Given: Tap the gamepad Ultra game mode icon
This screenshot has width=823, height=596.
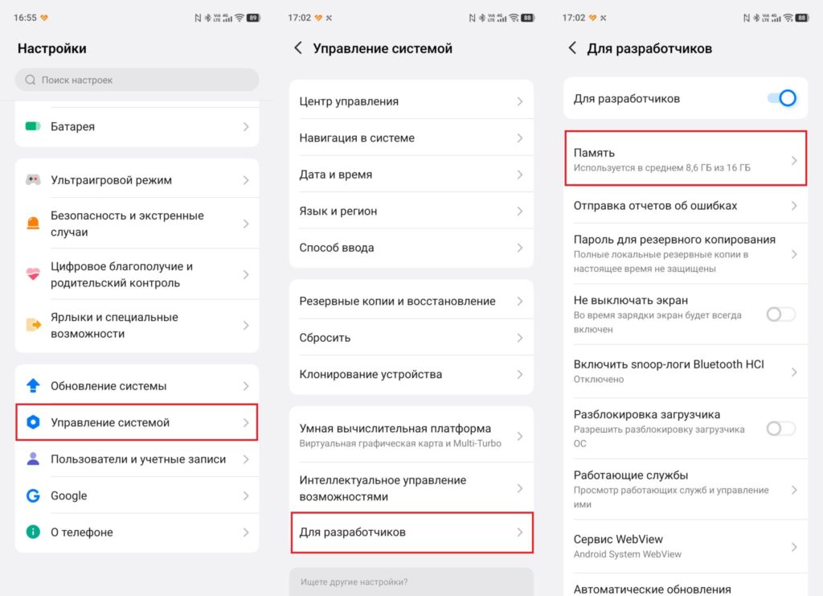Looking at the screenshot, I should 33,180.
